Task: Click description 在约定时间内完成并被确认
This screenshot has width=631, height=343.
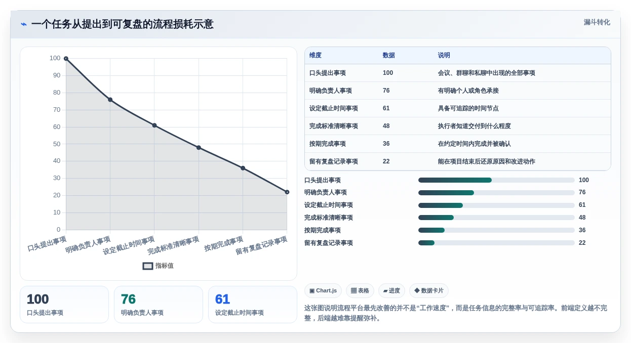Action: 475,144
